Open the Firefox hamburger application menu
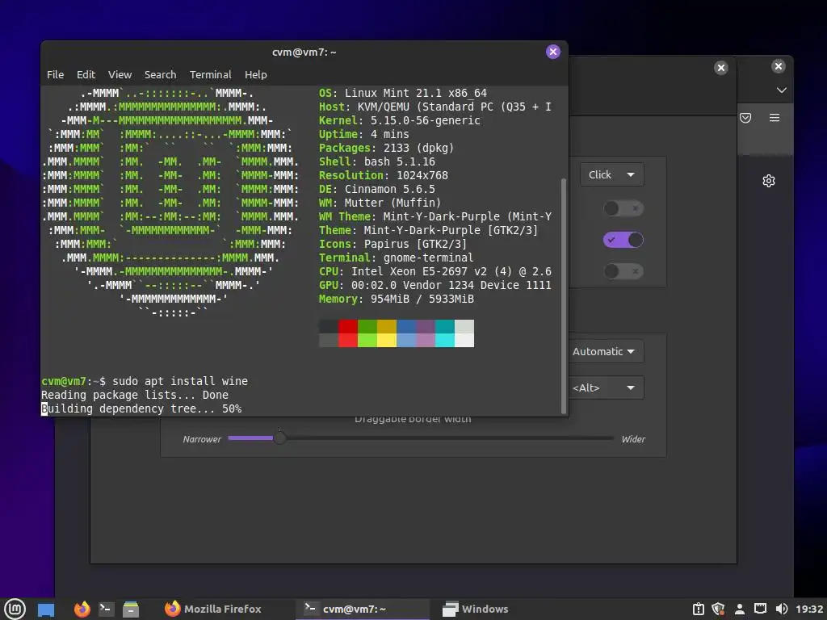827x620 pixels. 775,118
